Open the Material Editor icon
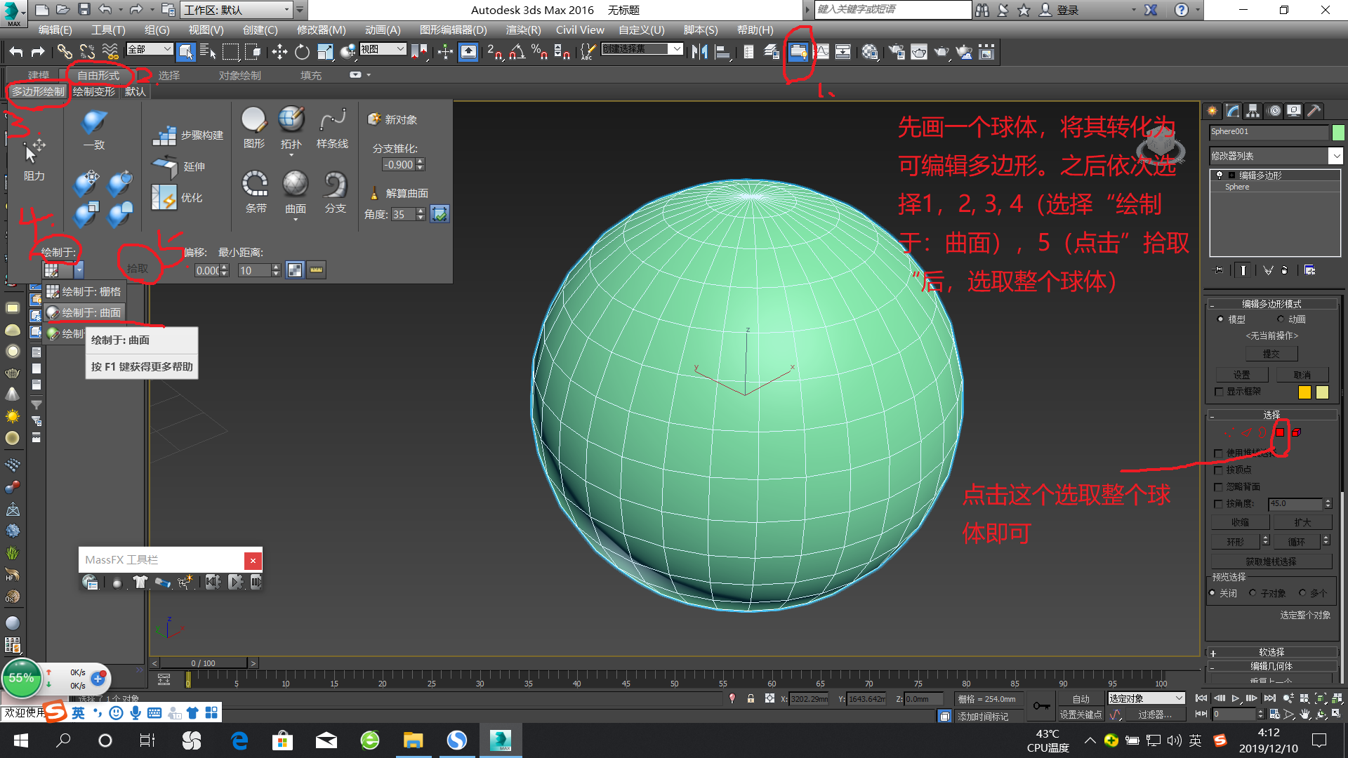Viewport: 1348px width, 758px height. pyautogui.click(x=870, y=51)
